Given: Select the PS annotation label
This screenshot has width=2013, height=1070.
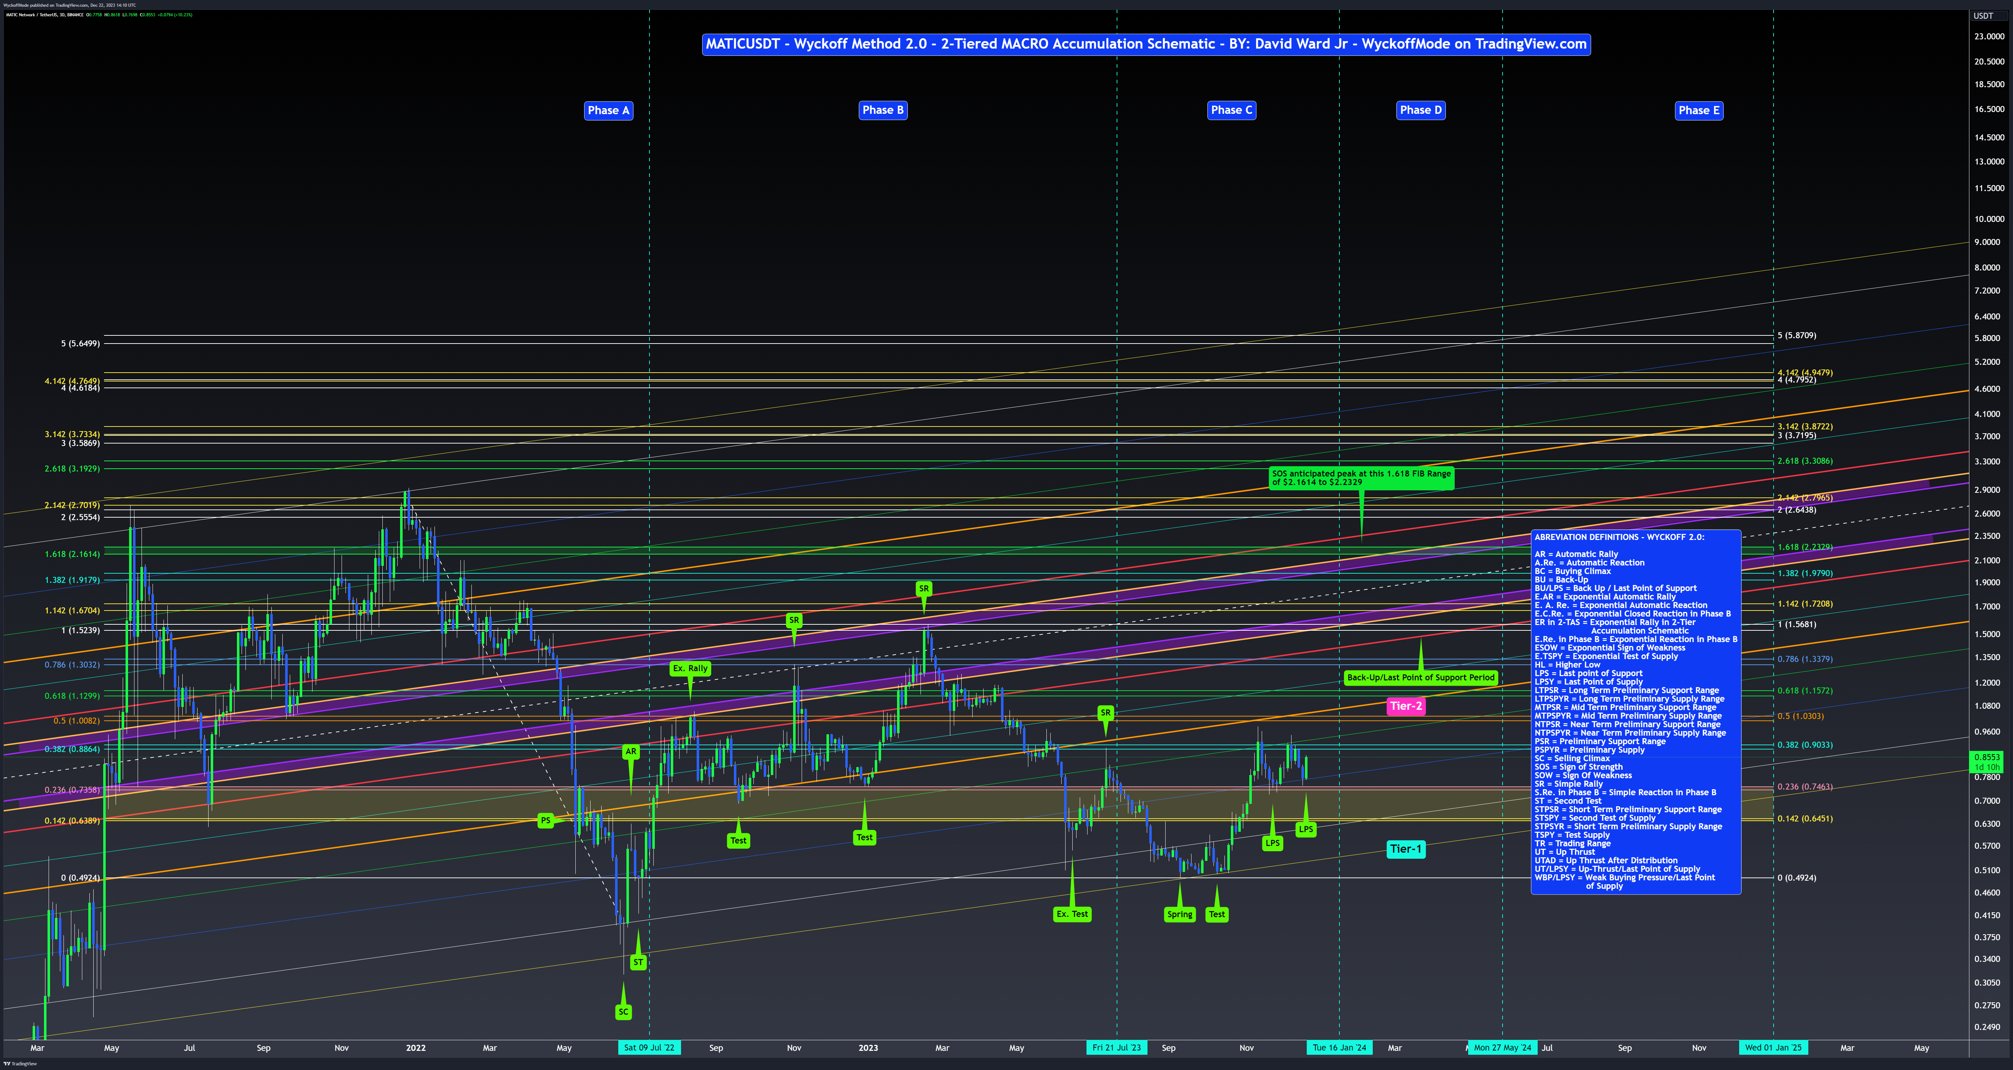Looking at the screenshot, I should (546, 820).
